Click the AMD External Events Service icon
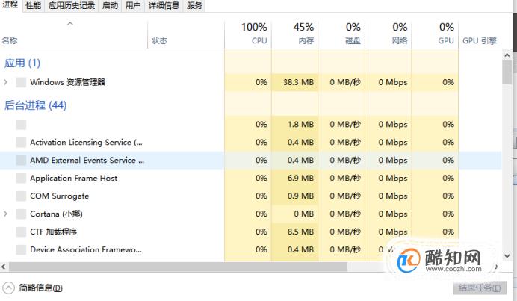Image resolution: width=517 pixels, height=301 pixels. (21, 160)
